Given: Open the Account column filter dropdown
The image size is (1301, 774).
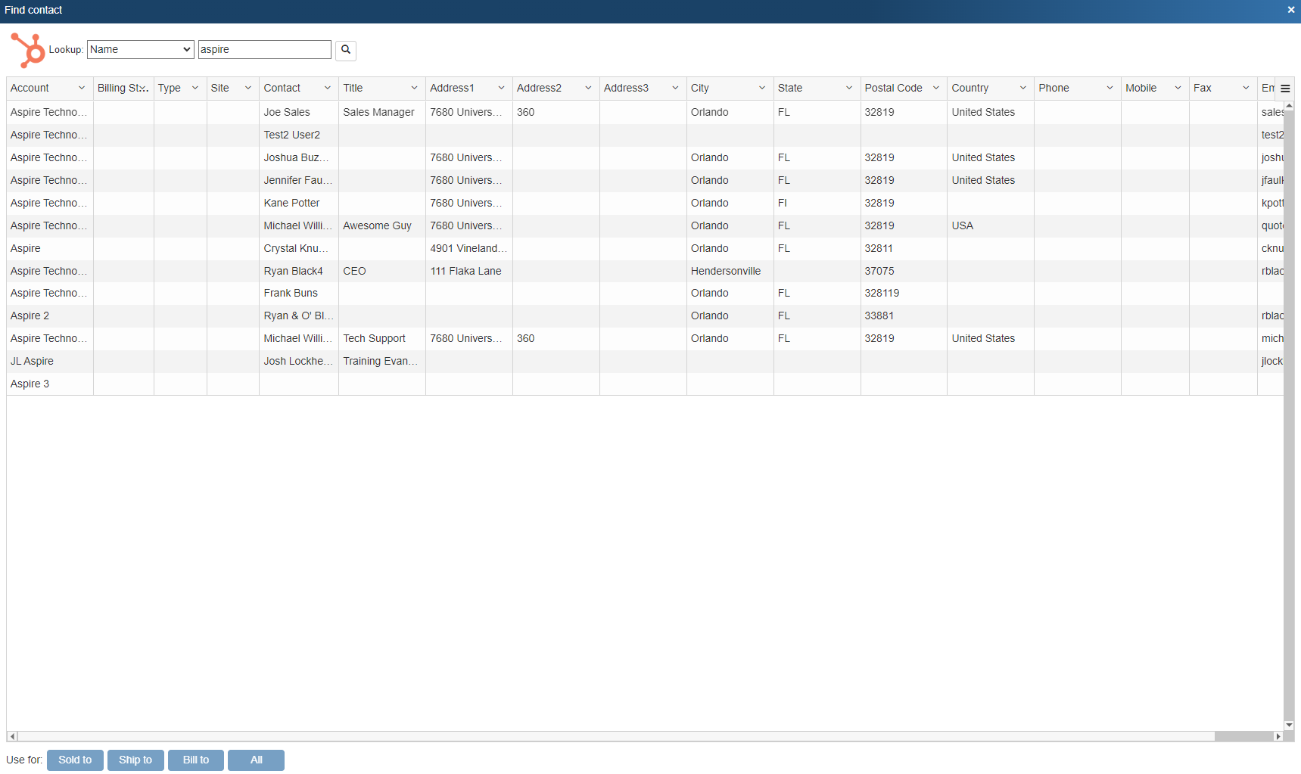Looking at the screenshot, I should point(82,88).
